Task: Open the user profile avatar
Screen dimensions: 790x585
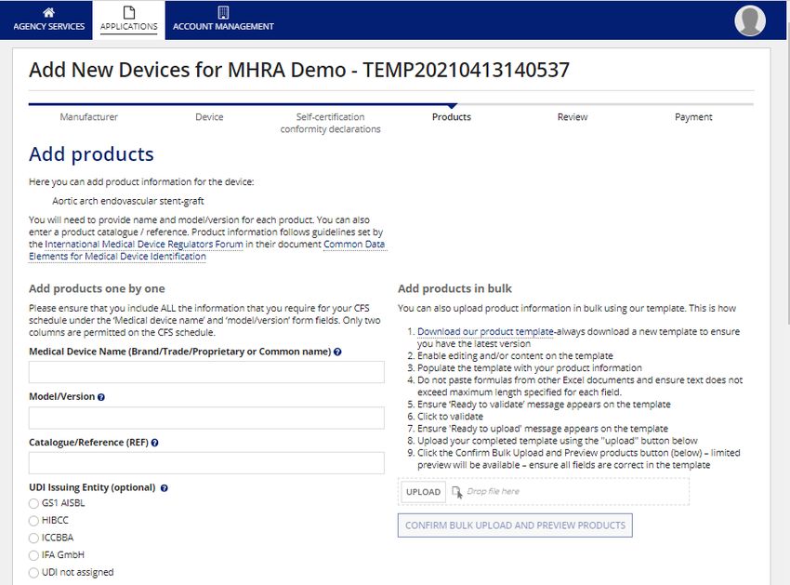Action: [750, 20]
